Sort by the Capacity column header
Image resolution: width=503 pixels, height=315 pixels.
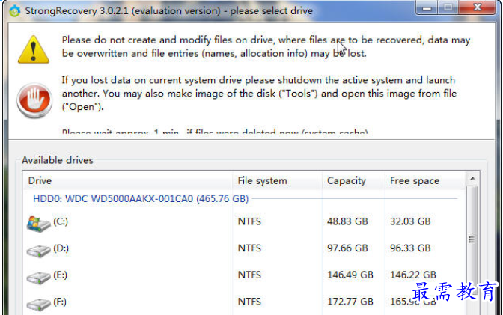pyautogui.click(x=353, y=180)
